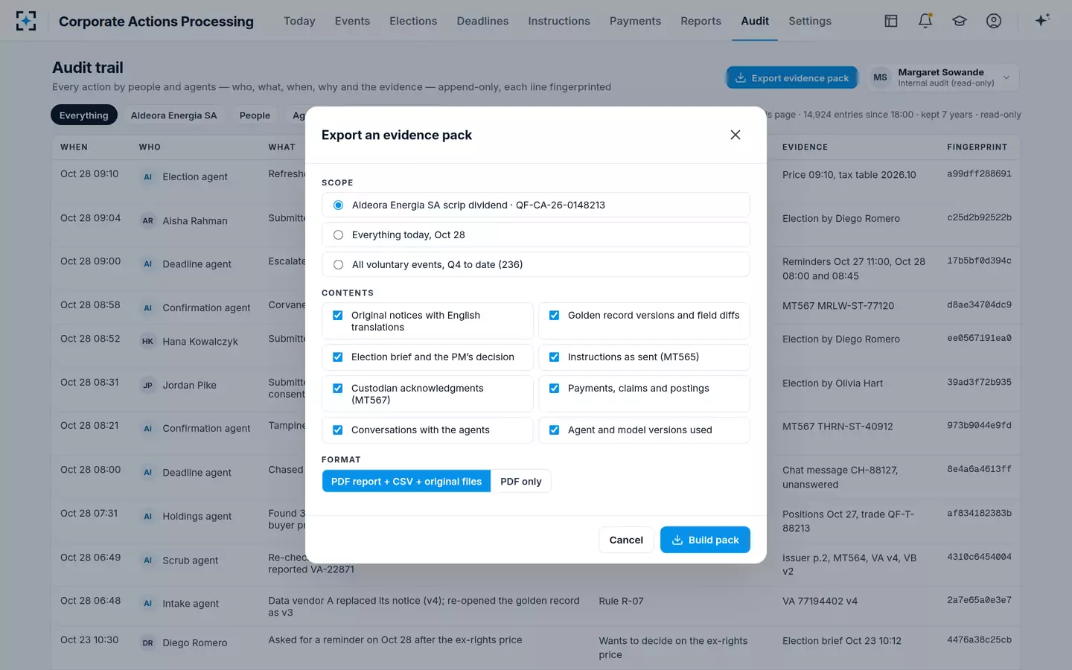Choose All voluntary events, Q4 to date

pos(536,264)
